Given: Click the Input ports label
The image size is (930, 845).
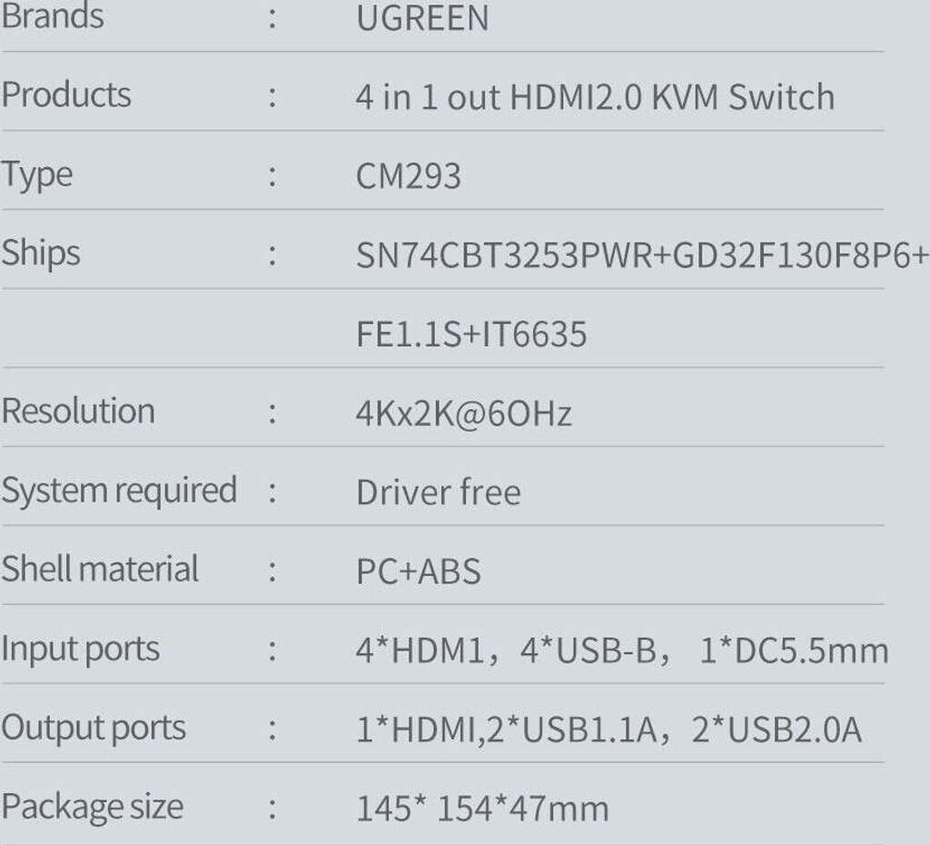Looking at the screenshot, I should point(81,650).
